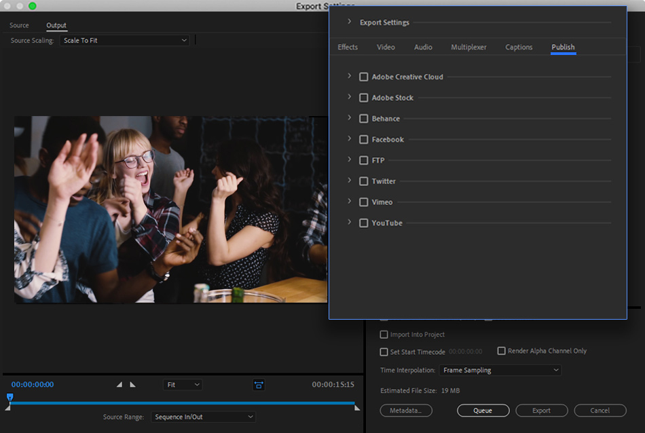This screenshot has width=645, height=433.
Task: Expand the Adobe Creative Cloud section
Action: (x=350, y=77)
